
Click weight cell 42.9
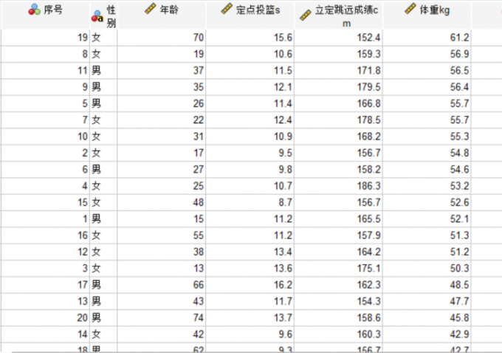427,335
